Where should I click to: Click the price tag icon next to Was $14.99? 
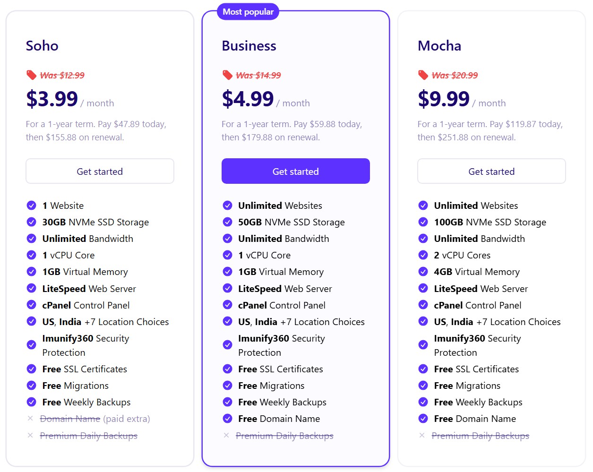tap(227, 74)
